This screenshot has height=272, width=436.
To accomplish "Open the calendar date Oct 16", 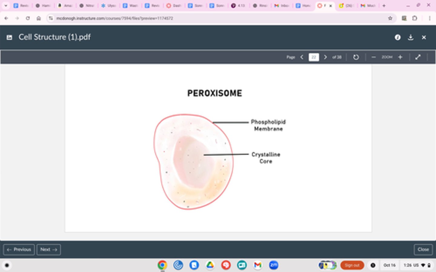I will (390, 265).
